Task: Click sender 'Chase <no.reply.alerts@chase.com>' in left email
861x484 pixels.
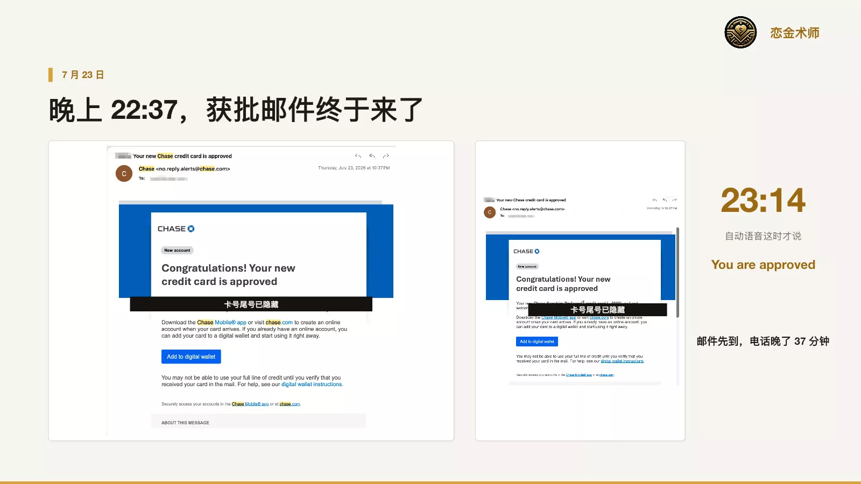Action: tap(184, 169)
